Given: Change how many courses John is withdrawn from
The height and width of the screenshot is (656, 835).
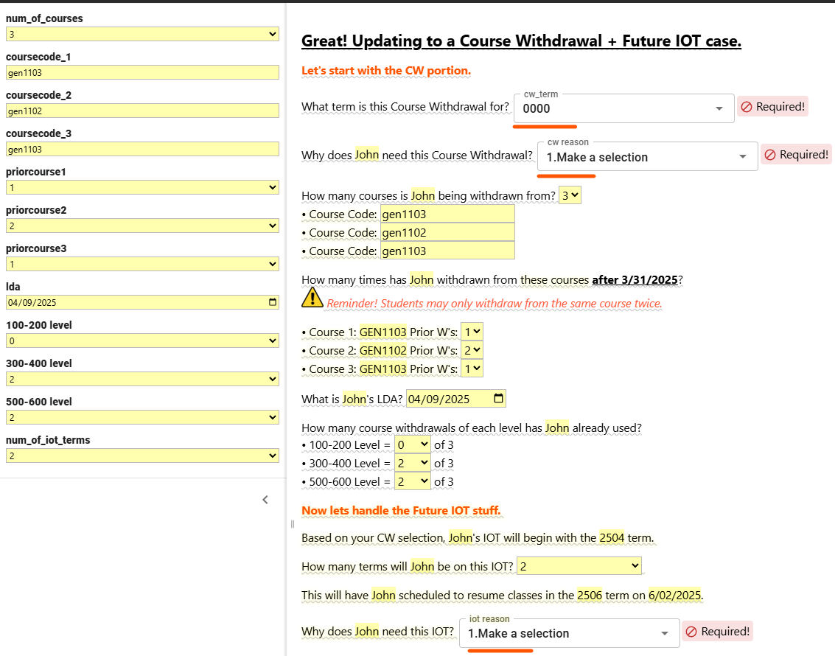Looking at the screenshot, I should [x=570, y=195].
